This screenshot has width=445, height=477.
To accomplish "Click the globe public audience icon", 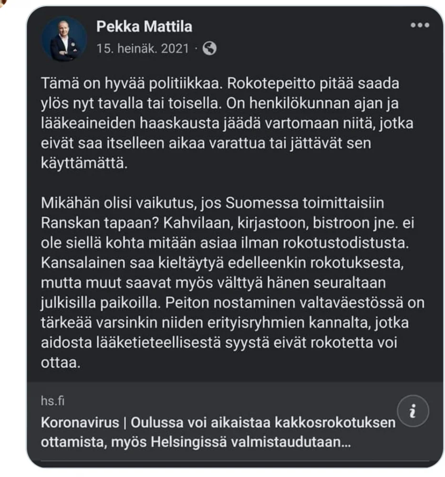I will pyautogui.click(x=209, y=48).
